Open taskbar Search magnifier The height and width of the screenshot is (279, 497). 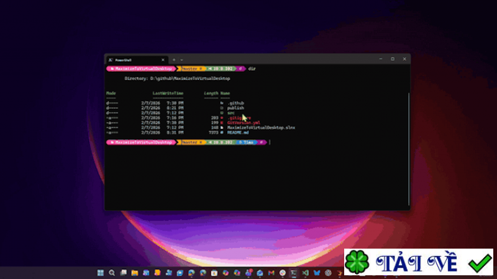click(x=112, y=273)
